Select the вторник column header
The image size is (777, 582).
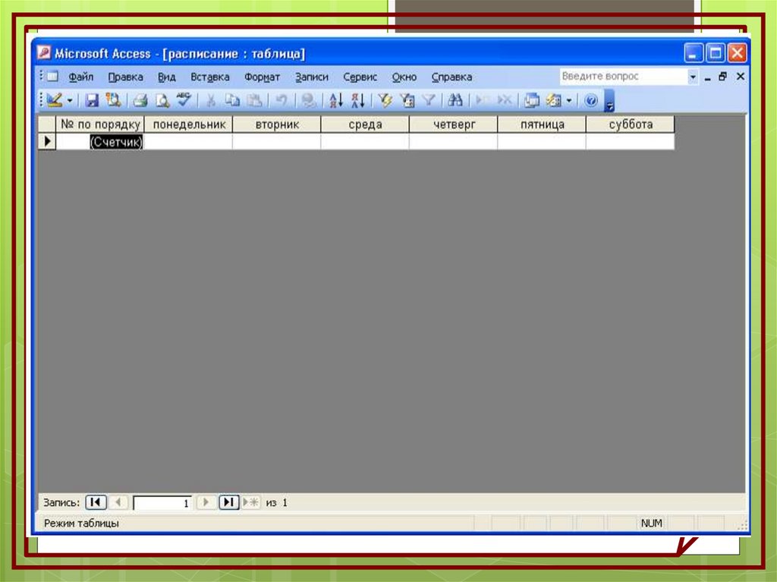coord(277,124)
